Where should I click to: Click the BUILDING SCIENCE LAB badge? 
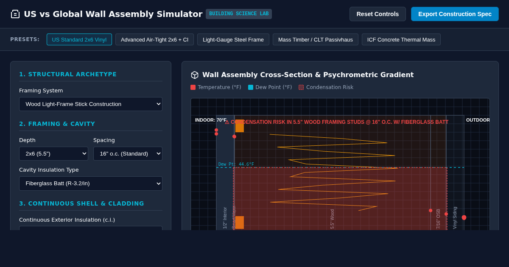pos(239,14)
